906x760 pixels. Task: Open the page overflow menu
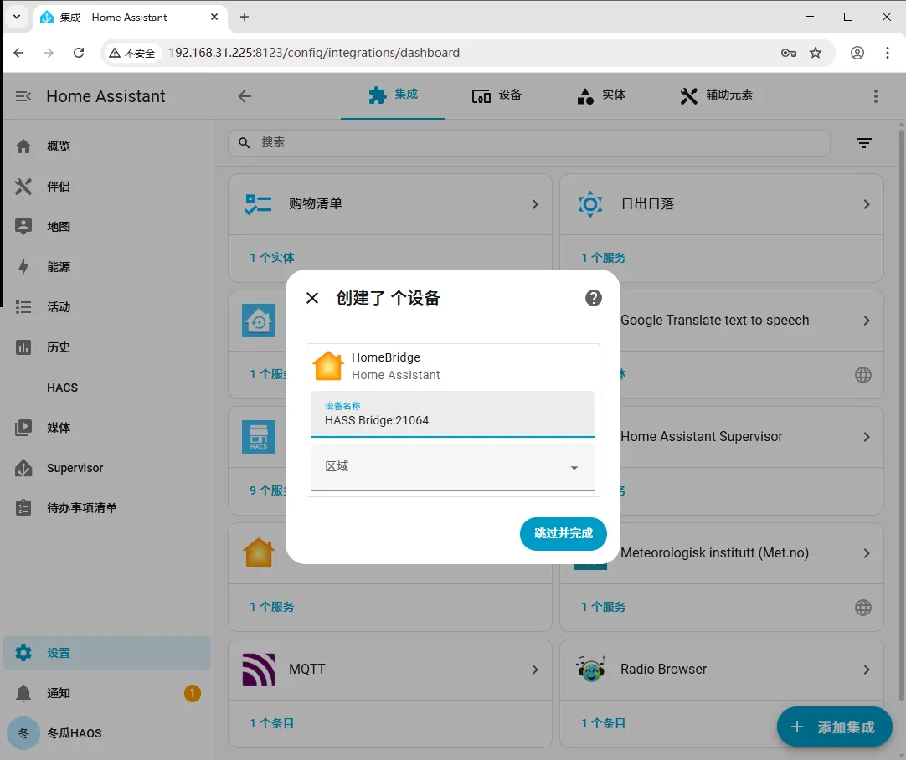click(876, 96)
